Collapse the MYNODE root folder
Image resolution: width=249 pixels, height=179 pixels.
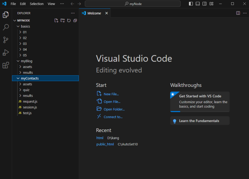click(x=15, y=21)
